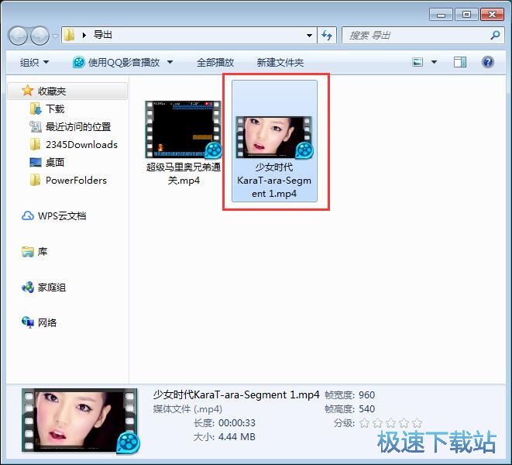
Task: Minimize the explorer window
Action: (441, 15)
